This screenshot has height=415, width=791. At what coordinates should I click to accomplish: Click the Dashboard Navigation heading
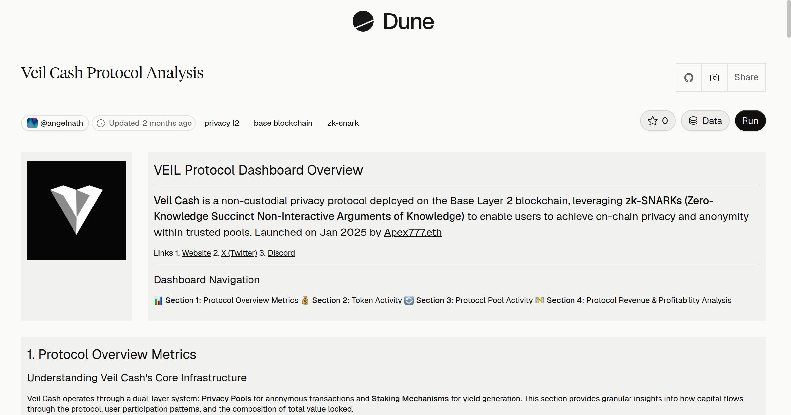207,280
